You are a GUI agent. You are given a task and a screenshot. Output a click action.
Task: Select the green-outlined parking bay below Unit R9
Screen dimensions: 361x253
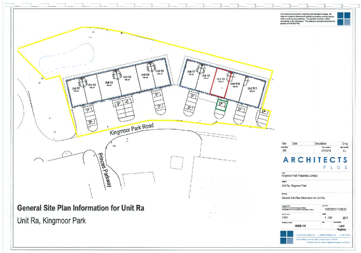coord(221,105)
